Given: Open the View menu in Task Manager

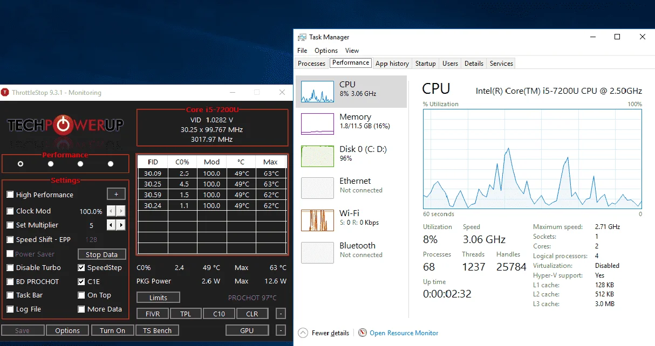Looking at the screenshot, I should 352,50.
